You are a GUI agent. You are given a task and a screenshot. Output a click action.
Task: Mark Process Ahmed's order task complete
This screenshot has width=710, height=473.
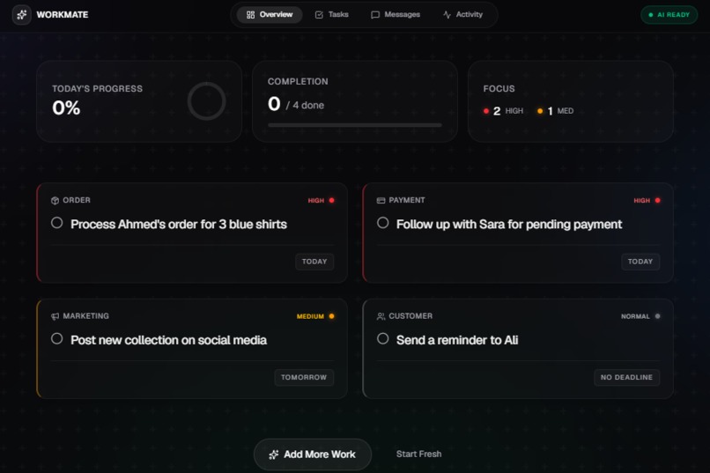tap(56, 223)
